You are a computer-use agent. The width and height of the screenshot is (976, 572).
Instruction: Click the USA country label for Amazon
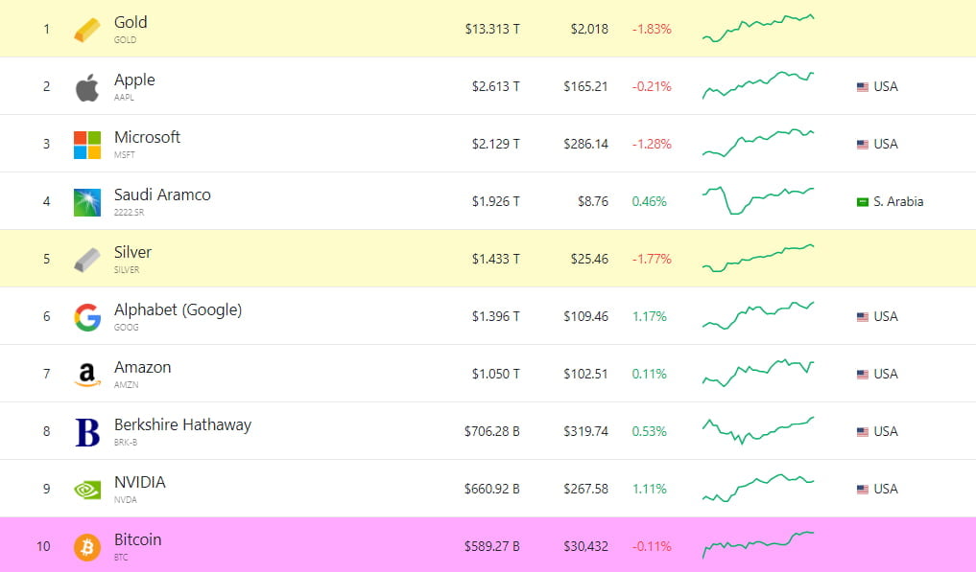886,375
